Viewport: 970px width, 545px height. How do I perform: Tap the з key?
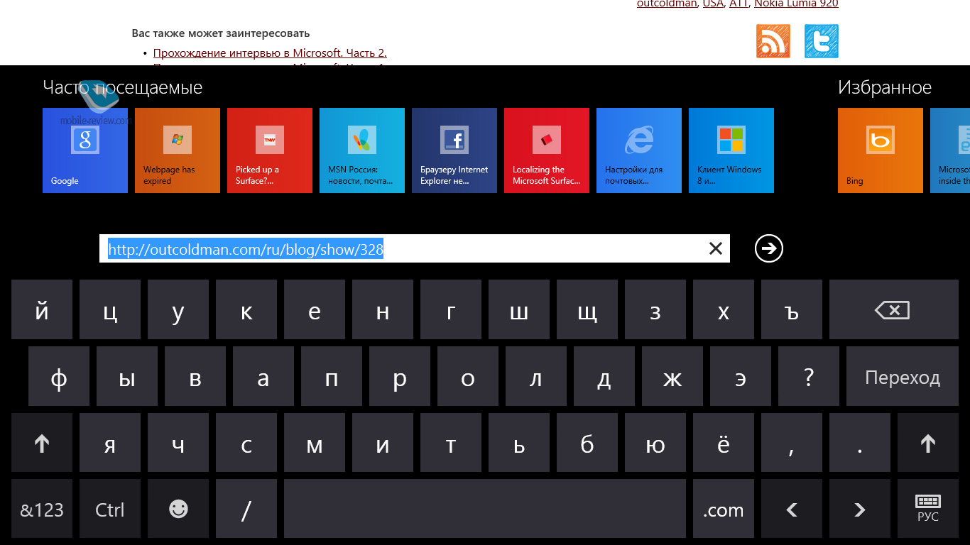[x=655, y=309]
